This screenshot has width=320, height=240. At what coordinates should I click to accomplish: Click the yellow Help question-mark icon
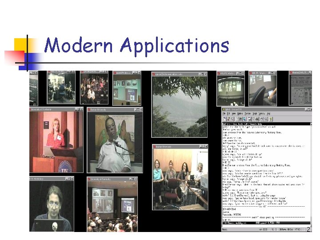pos(271,119)
